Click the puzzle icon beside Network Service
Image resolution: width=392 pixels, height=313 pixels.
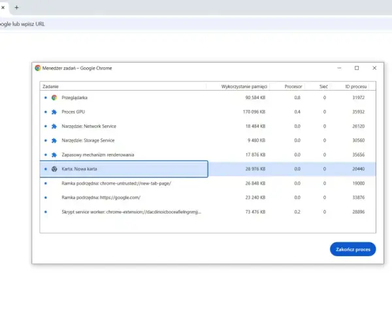[x=54, y=127]
